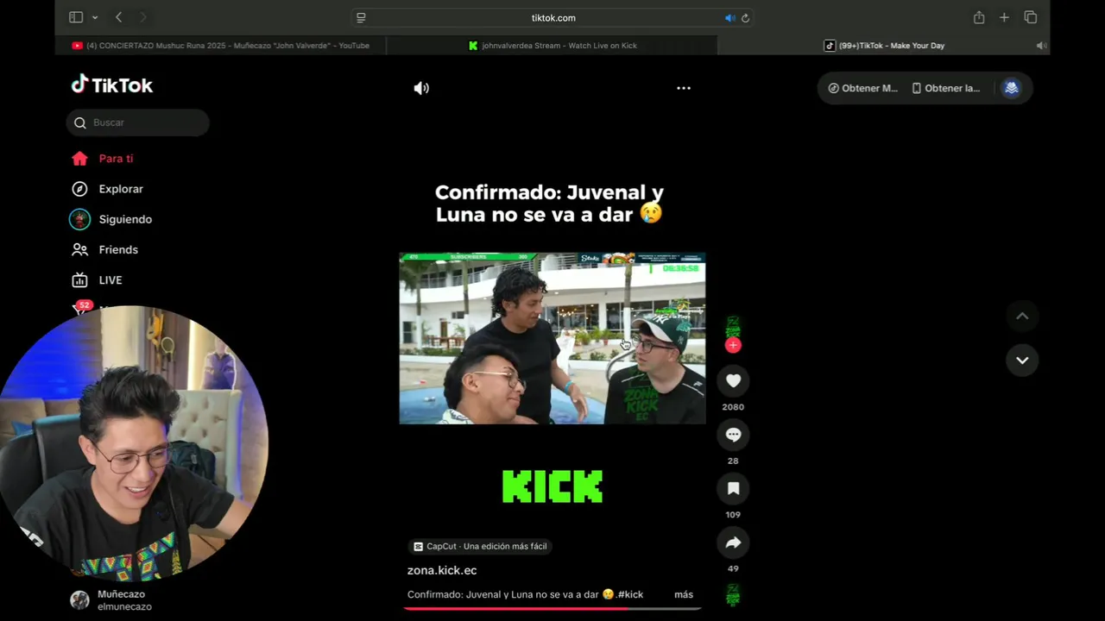Click the #kick hashtag
Image resolution: width=1105 pixels, height=621 pixels.
[630, 594]
